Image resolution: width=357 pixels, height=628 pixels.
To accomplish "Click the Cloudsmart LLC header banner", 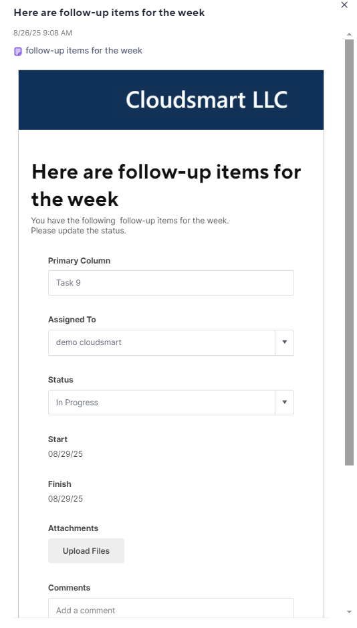I will (x=171, y=100).
